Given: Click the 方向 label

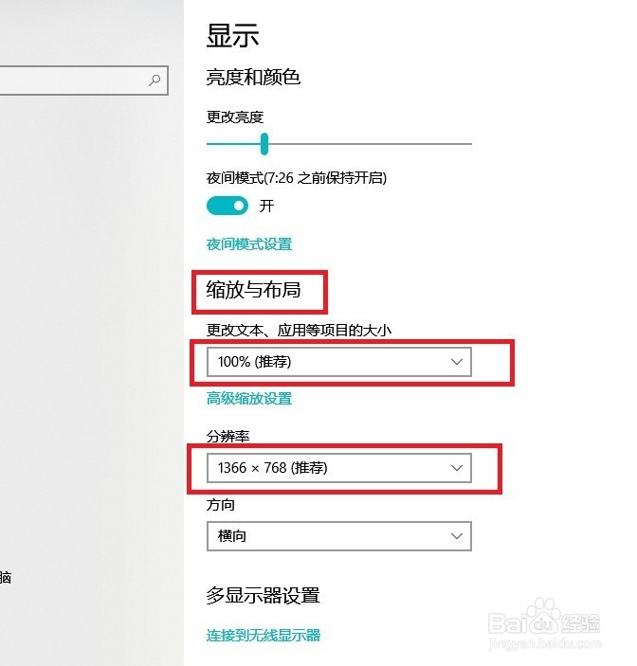Looking at the screenshot, I should click(x=221, y=506).
